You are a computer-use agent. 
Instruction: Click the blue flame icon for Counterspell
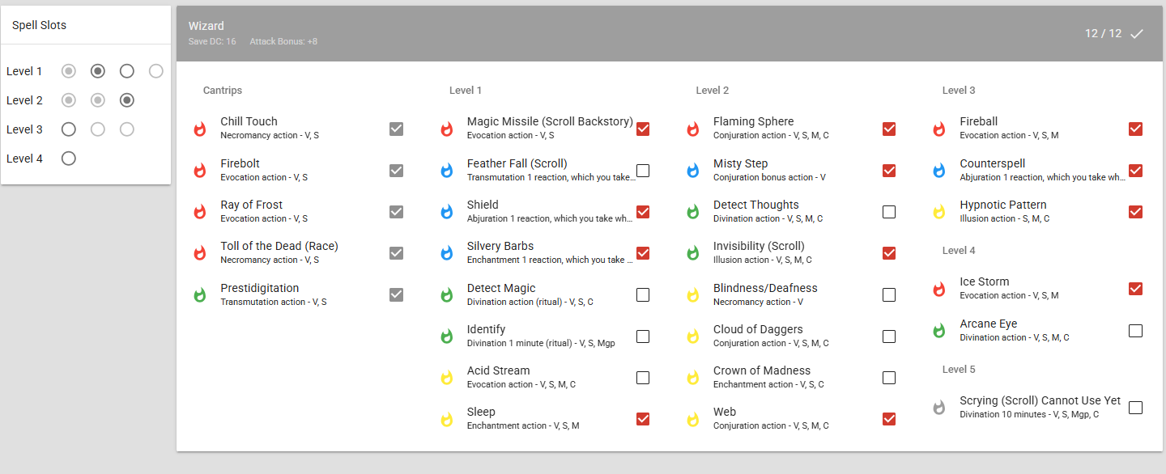click(939, 171)
